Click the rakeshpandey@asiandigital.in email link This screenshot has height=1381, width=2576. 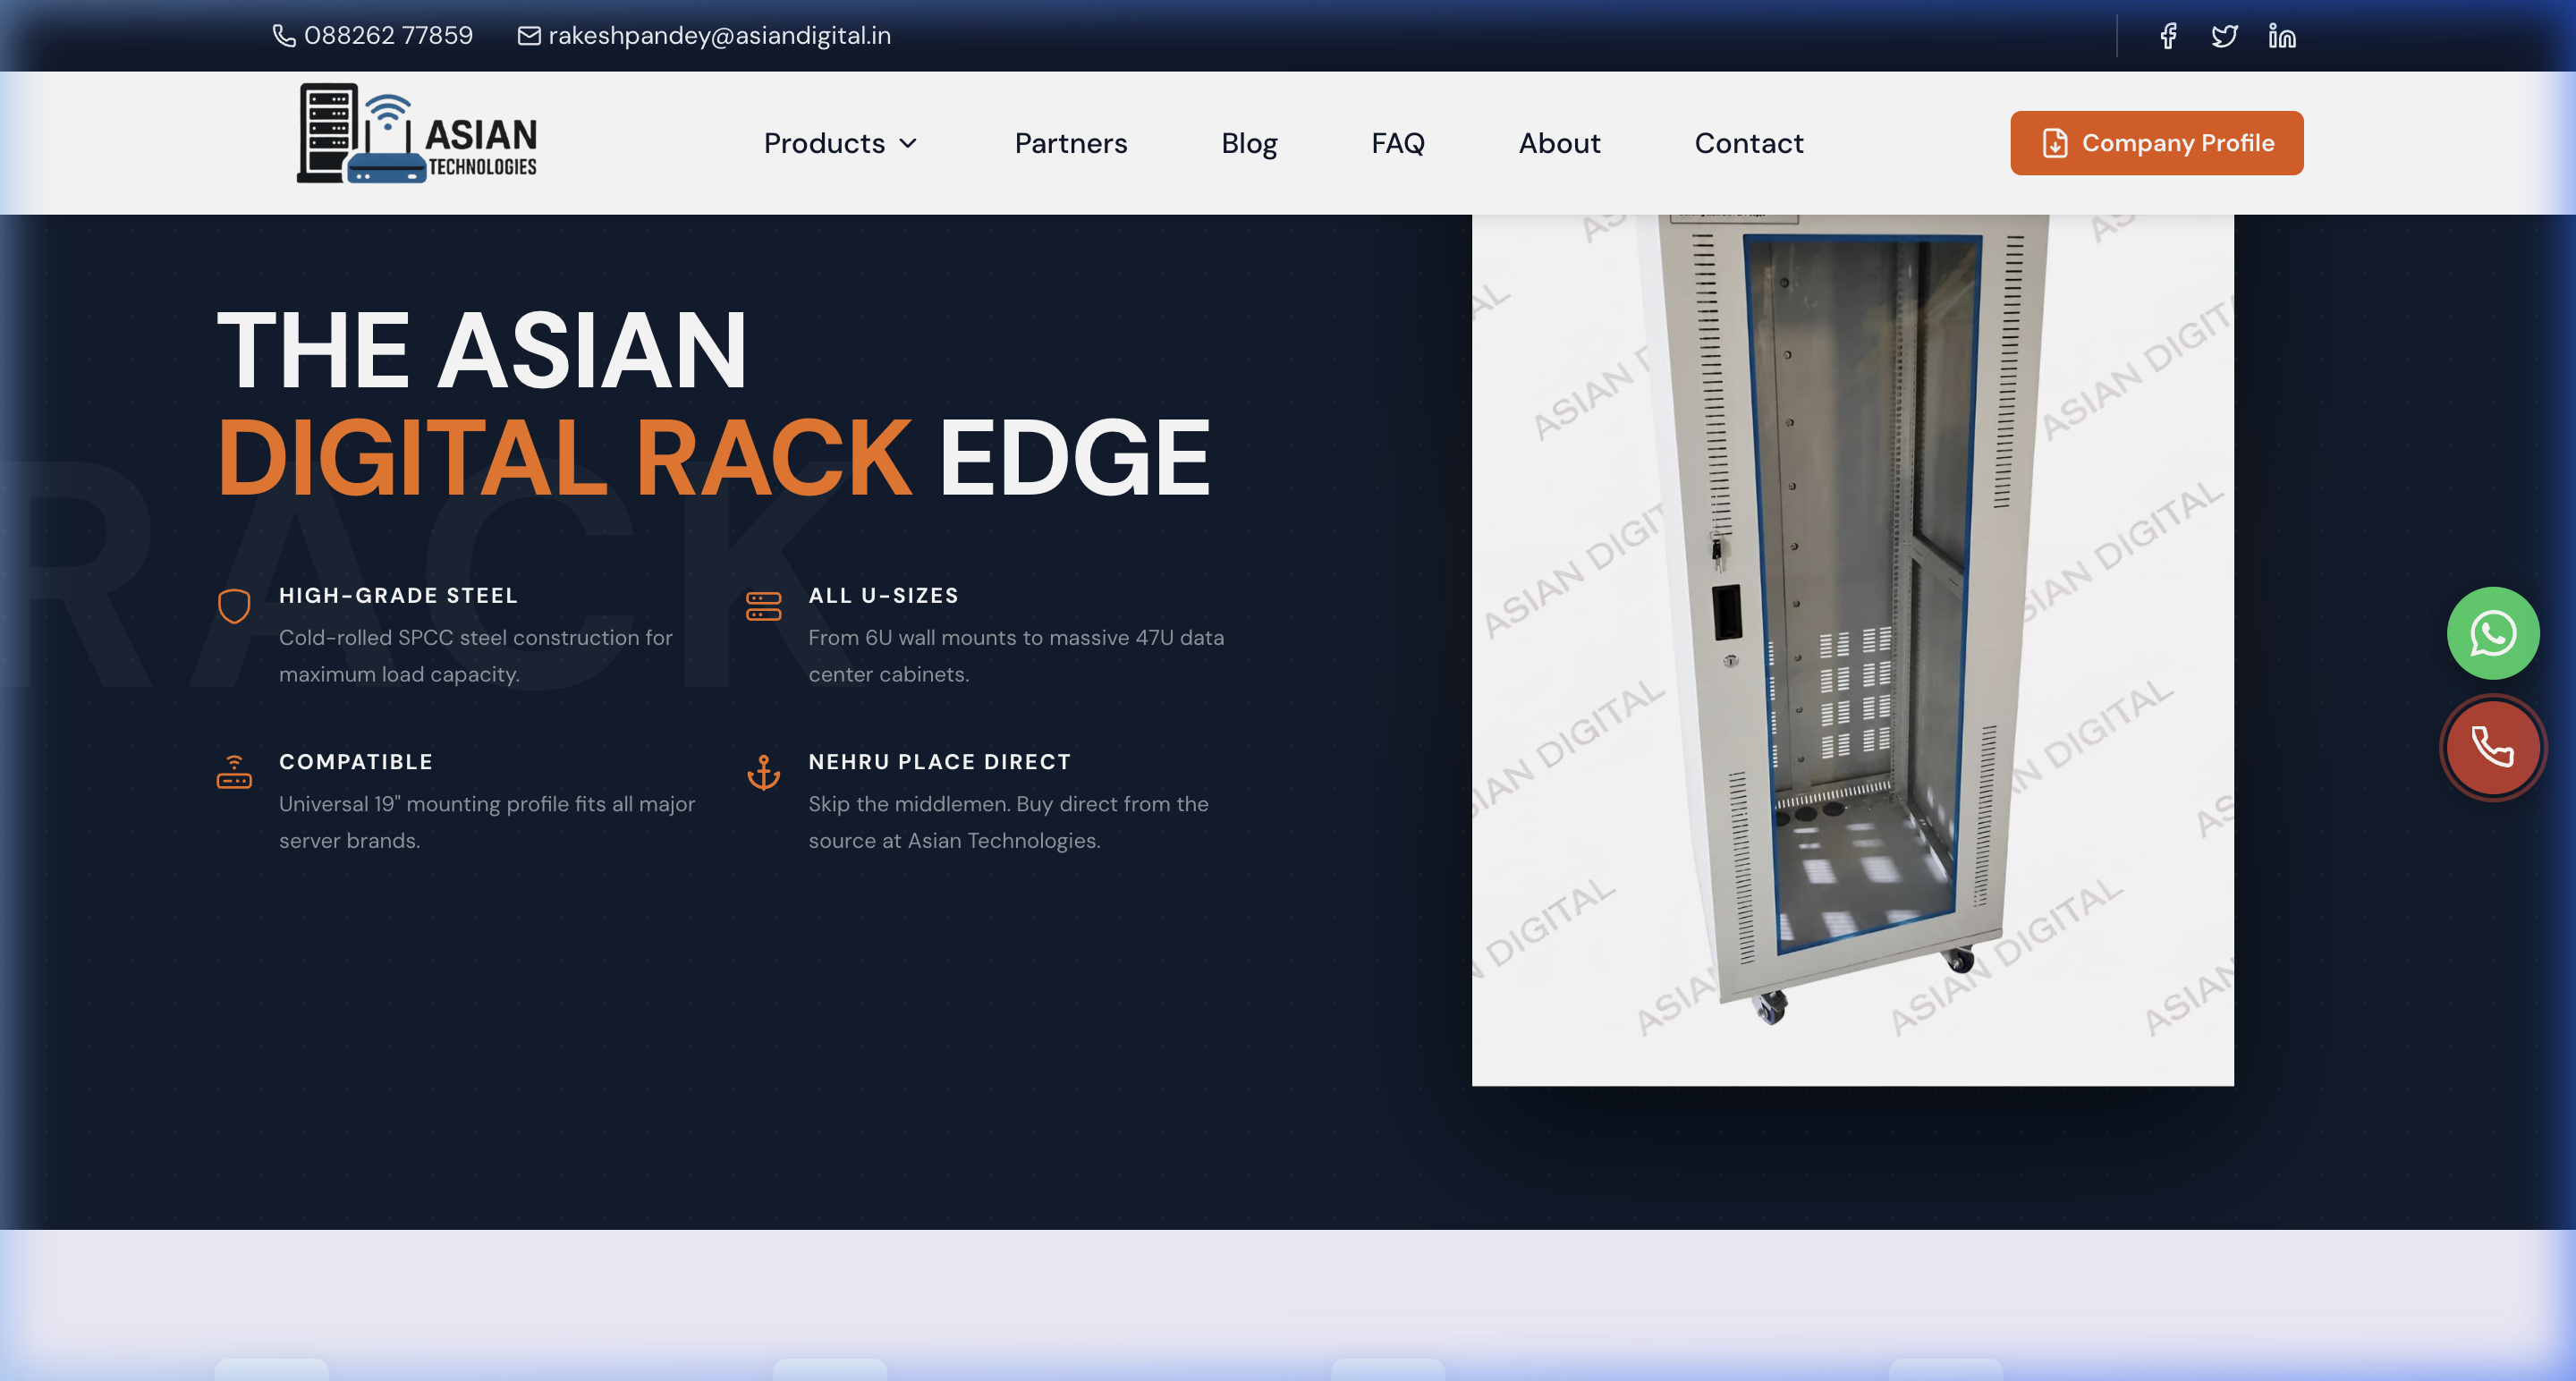(705, 36)
